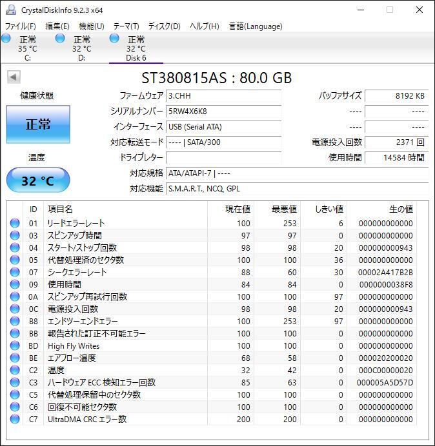
Task: Open the ディスク(D) menu
Action: click(x=165, y=26)
